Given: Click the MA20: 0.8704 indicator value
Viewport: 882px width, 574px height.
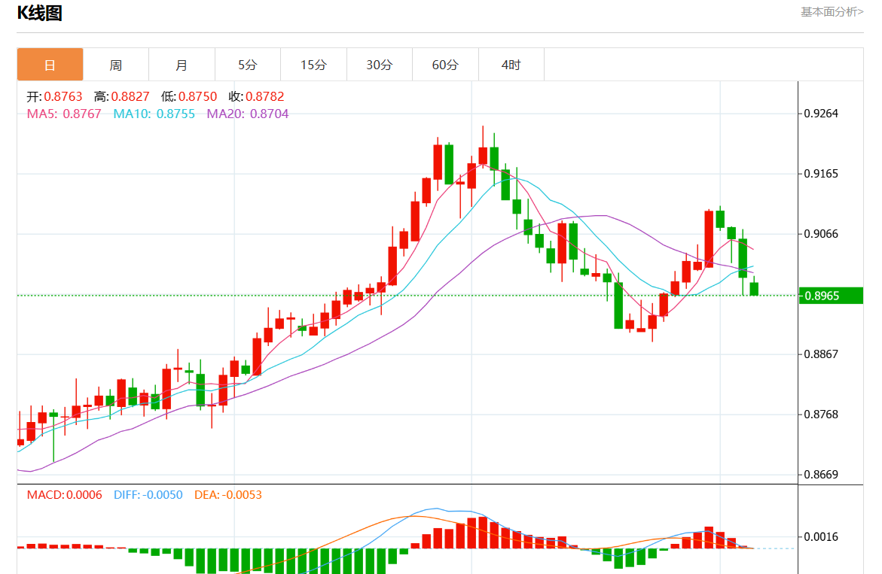Looking at the screenshot, I should point(248,114).
